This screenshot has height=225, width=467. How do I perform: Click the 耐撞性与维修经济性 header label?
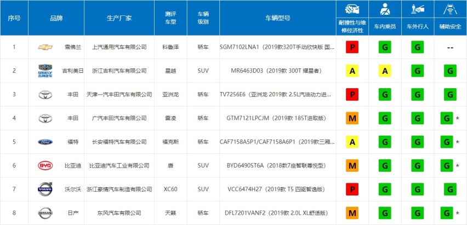tap(352, 26)
